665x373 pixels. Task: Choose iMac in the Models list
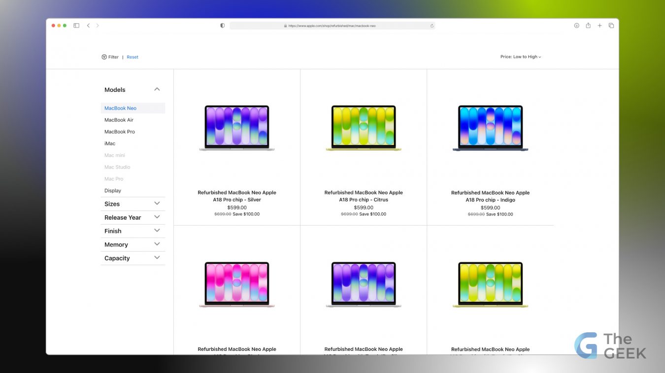tap(110, 143)
